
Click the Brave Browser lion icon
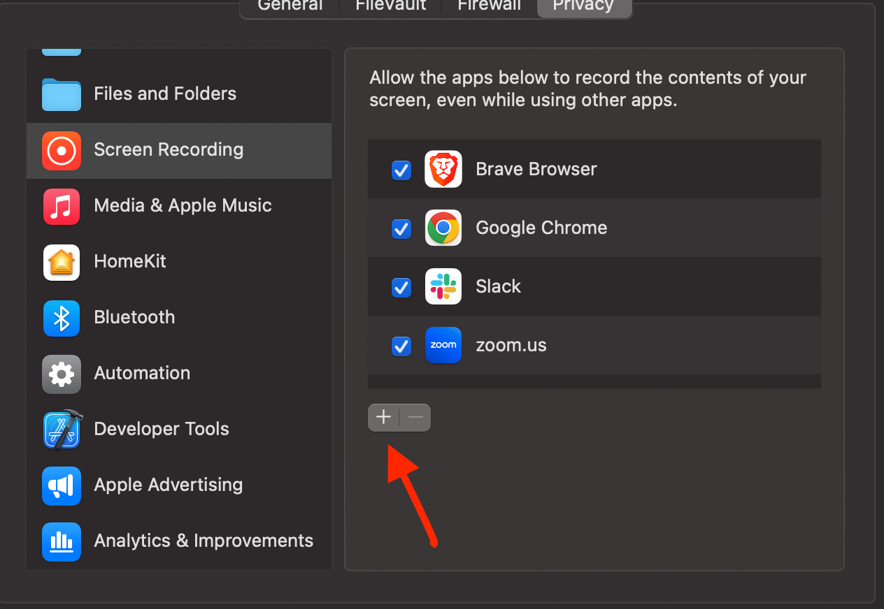pyautogui.click(x=443, y=169)
